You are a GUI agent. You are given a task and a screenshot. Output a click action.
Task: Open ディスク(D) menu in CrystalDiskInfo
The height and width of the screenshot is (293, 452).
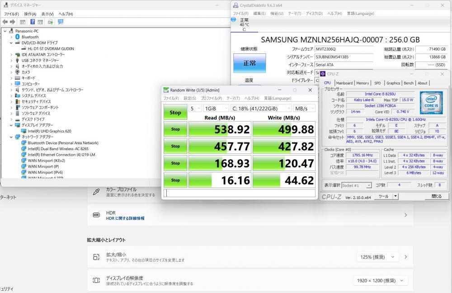point(314,14)
